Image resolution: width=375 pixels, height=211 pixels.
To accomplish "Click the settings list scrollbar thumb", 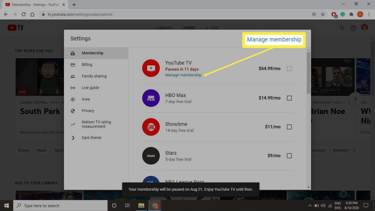I will (309, 73).
